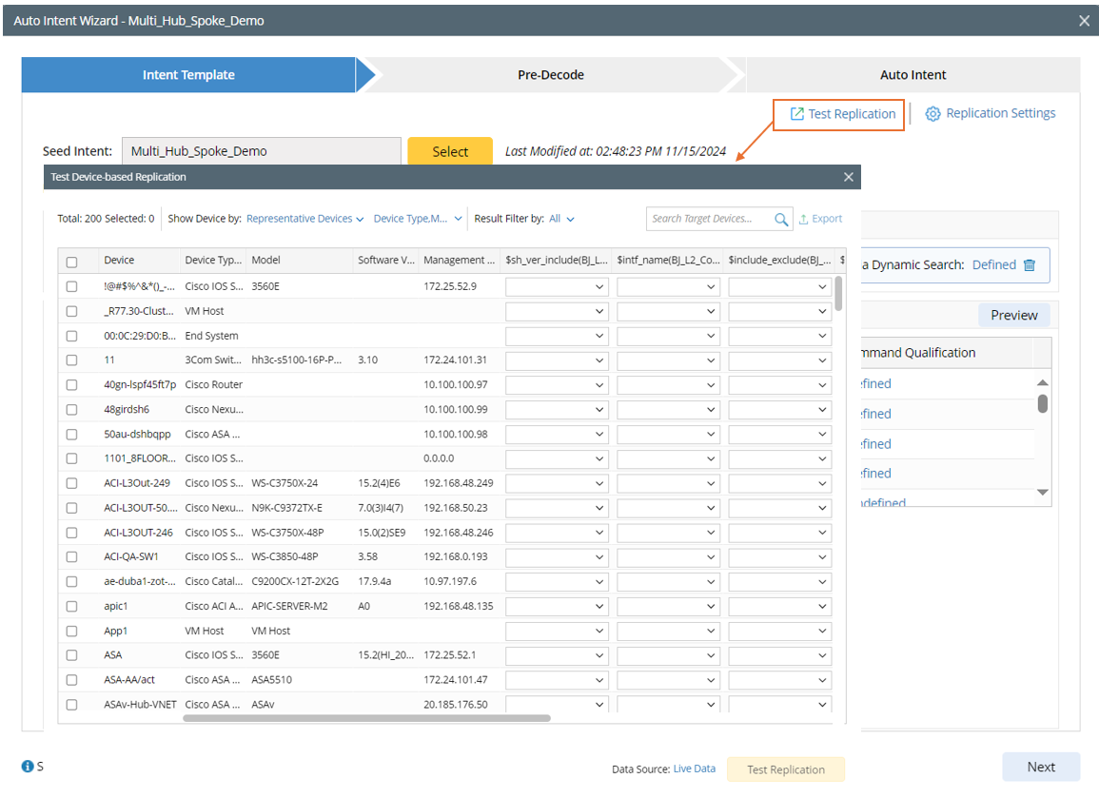
Task: Check the box for device ACI-QA-SW1
Action: (71, 557)
